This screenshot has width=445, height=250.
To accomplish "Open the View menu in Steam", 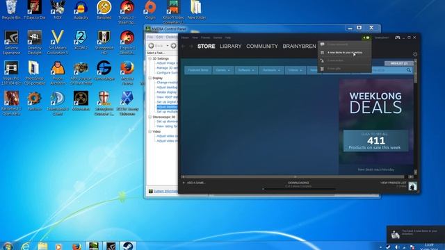I will point(195,37).
